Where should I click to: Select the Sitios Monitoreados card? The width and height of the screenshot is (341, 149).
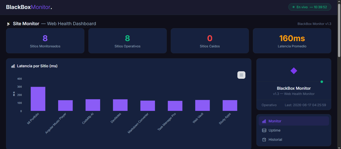click(x=45, y=41)
